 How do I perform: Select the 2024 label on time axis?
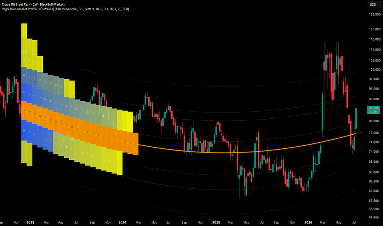[x=122, y=222]
